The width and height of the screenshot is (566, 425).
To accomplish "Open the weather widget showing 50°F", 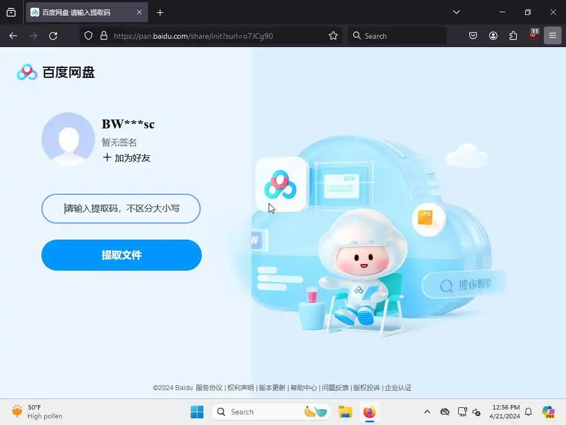I will 37,412.
